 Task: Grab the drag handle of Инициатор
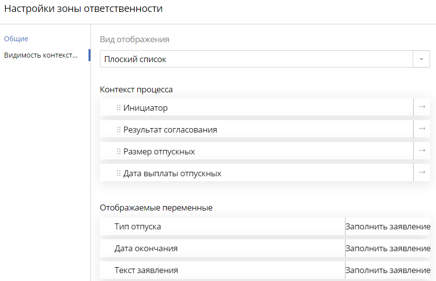(x=119, y=108)
